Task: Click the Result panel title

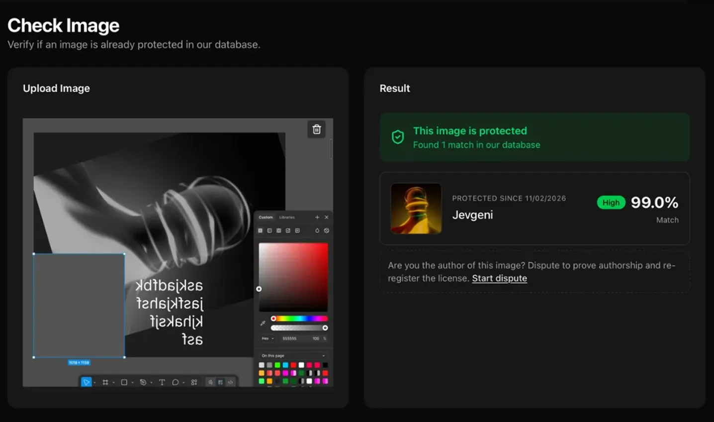Action: [395, 88]
